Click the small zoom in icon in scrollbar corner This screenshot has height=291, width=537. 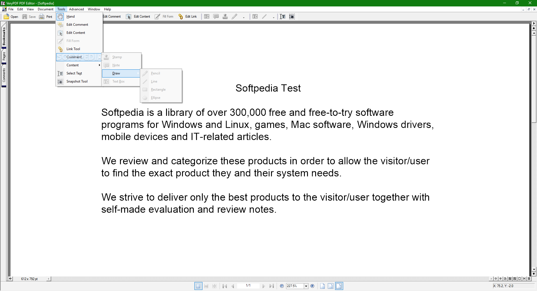500,279
